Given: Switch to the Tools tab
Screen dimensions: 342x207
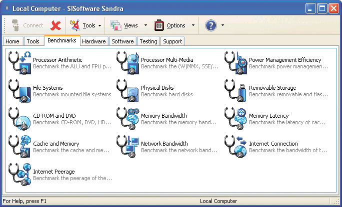Looking at the screenshot, I should point(33,41).
